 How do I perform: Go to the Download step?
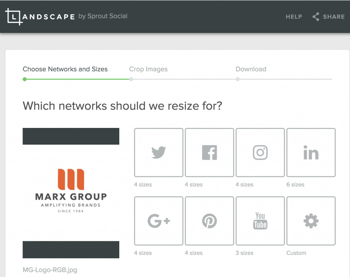click(x=251, y=69)
